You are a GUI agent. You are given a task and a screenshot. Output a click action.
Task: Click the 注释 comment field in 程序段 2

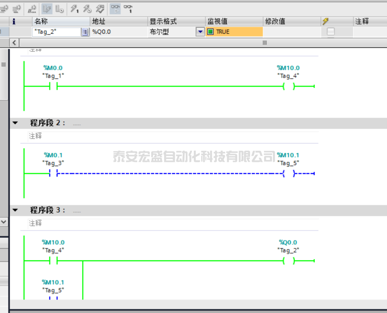point(172,136)
